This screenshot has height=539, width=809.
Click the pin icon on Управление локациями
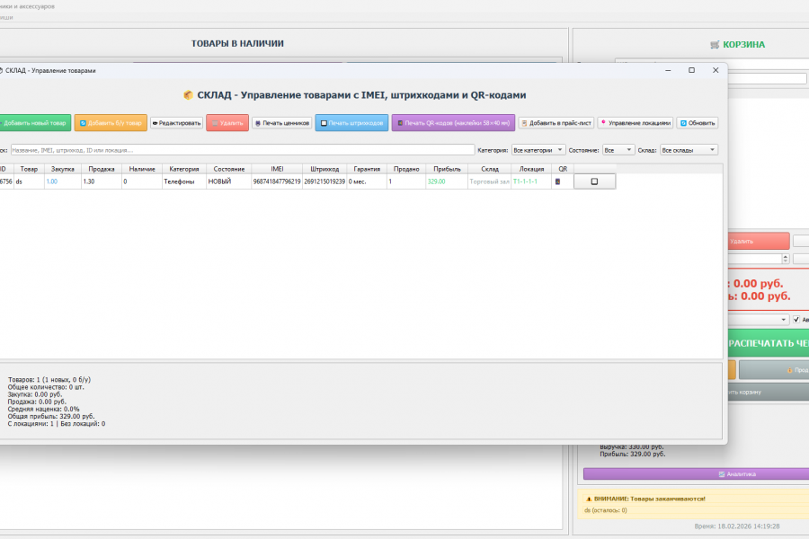603,122
